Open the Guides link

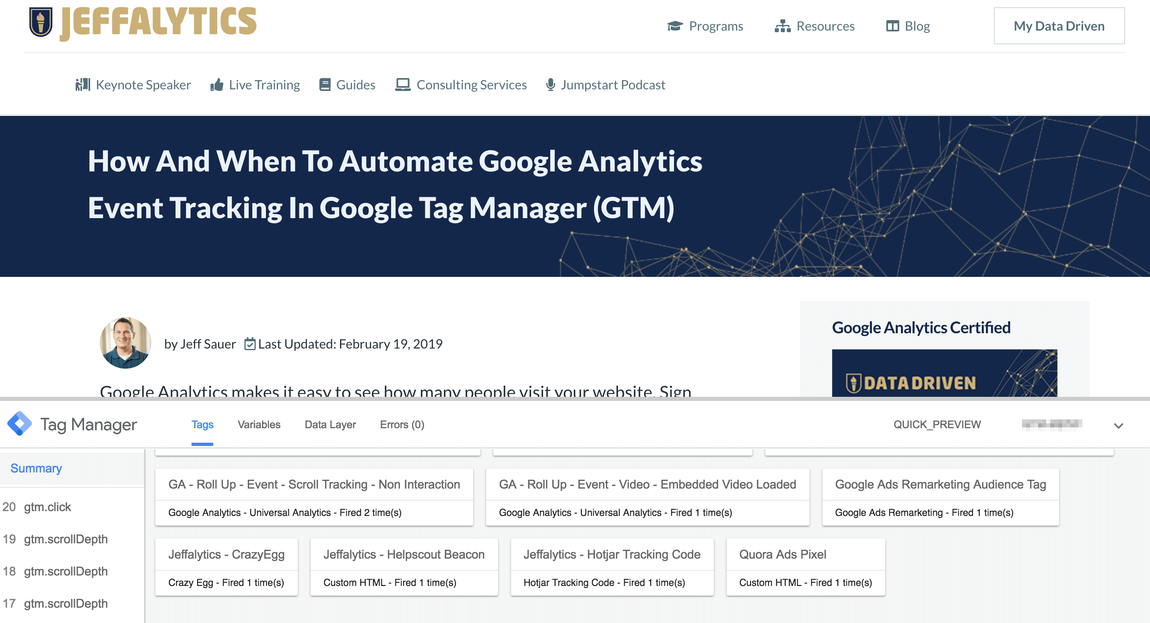[347, 85]
